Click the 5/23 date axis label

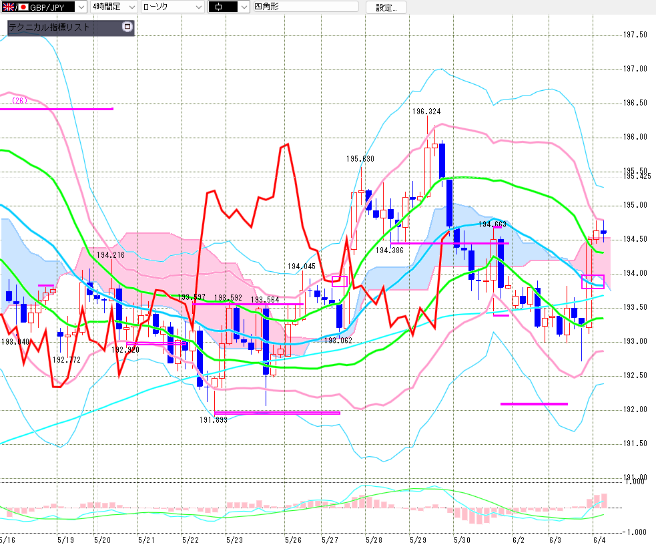234,540
